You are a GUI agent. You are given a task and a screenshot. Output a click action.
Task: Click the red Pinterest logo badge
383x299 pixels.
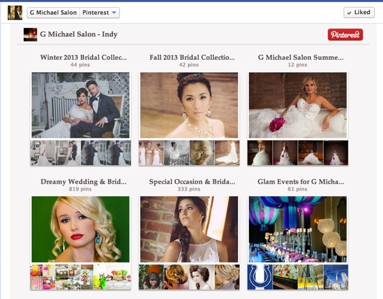tap(345, 34)
